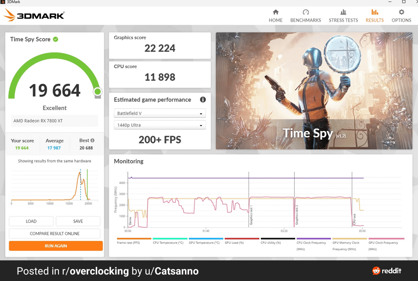The image size is (418, 281).
Task: Click the CPU score value 11 898
Action: 160,77
